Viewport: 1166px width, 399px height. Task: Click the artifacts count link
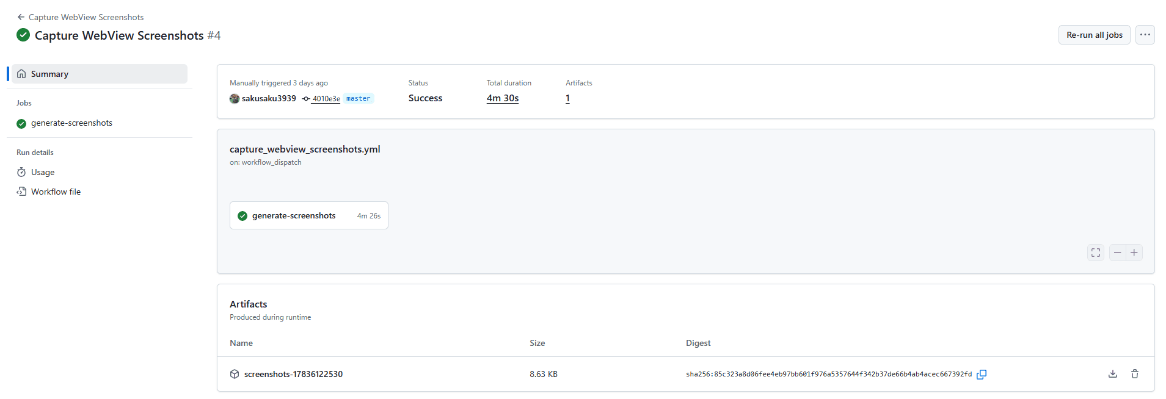(x=567, y=98)
